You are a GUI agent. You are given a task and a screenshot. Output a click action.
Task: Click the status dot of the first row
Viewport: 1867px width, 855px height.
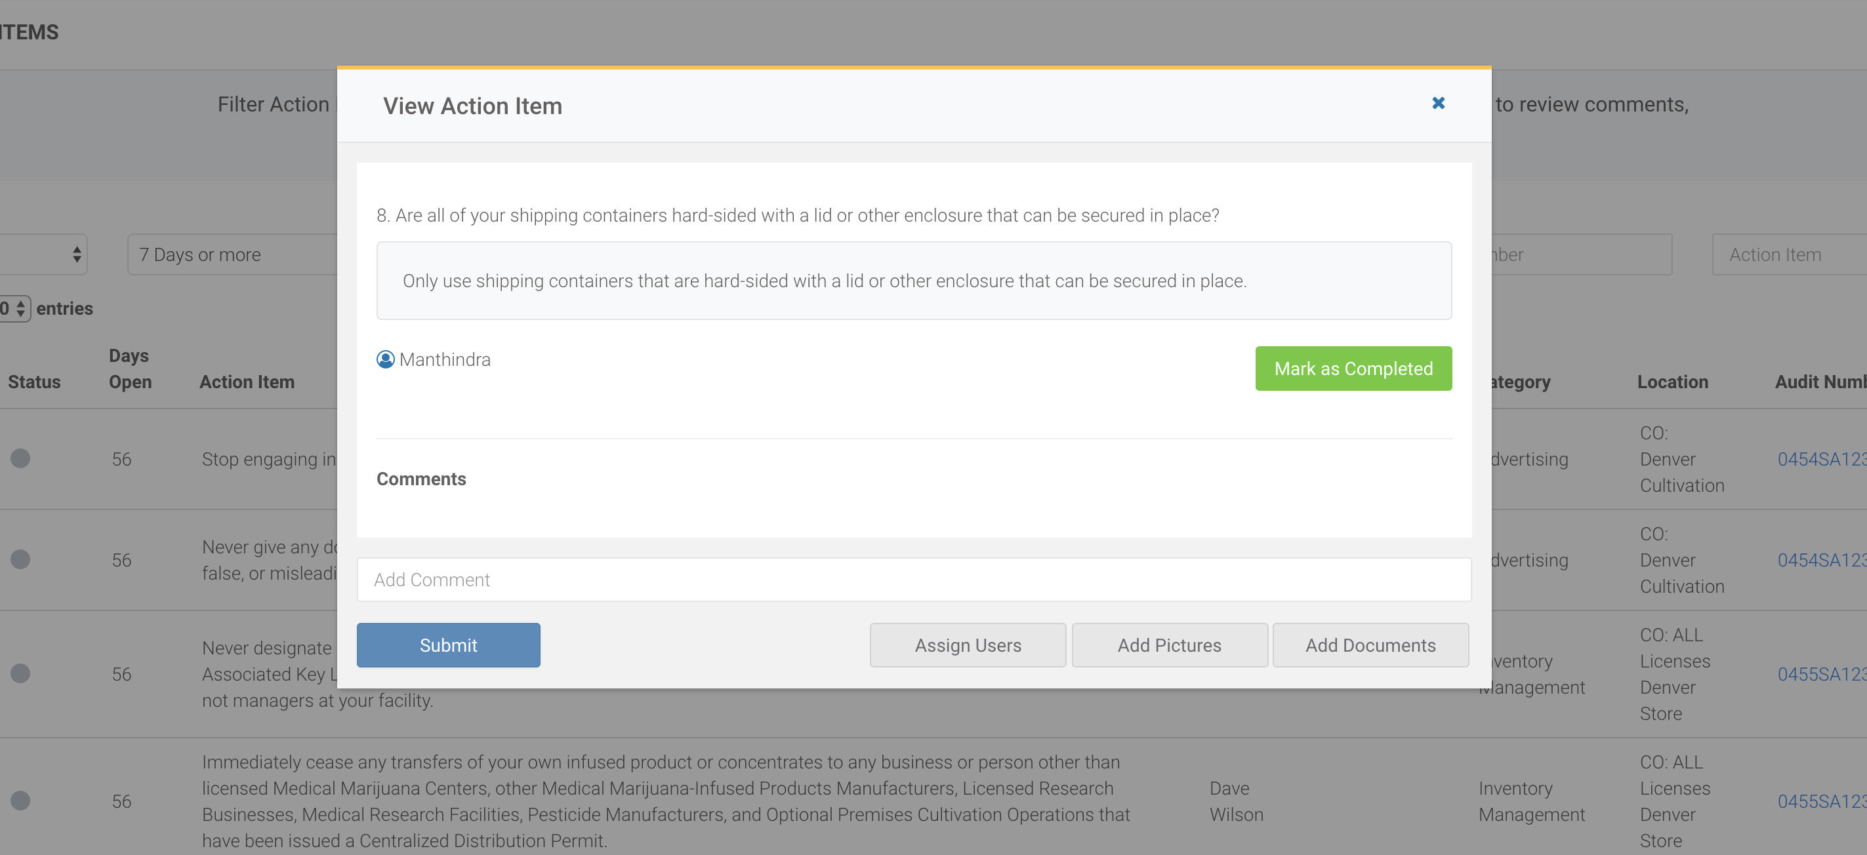coord(20,458)
